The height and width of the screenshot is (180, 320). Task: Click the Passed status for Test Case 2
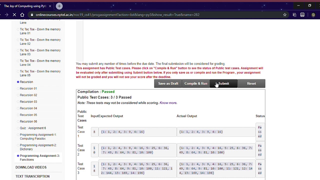260,150
